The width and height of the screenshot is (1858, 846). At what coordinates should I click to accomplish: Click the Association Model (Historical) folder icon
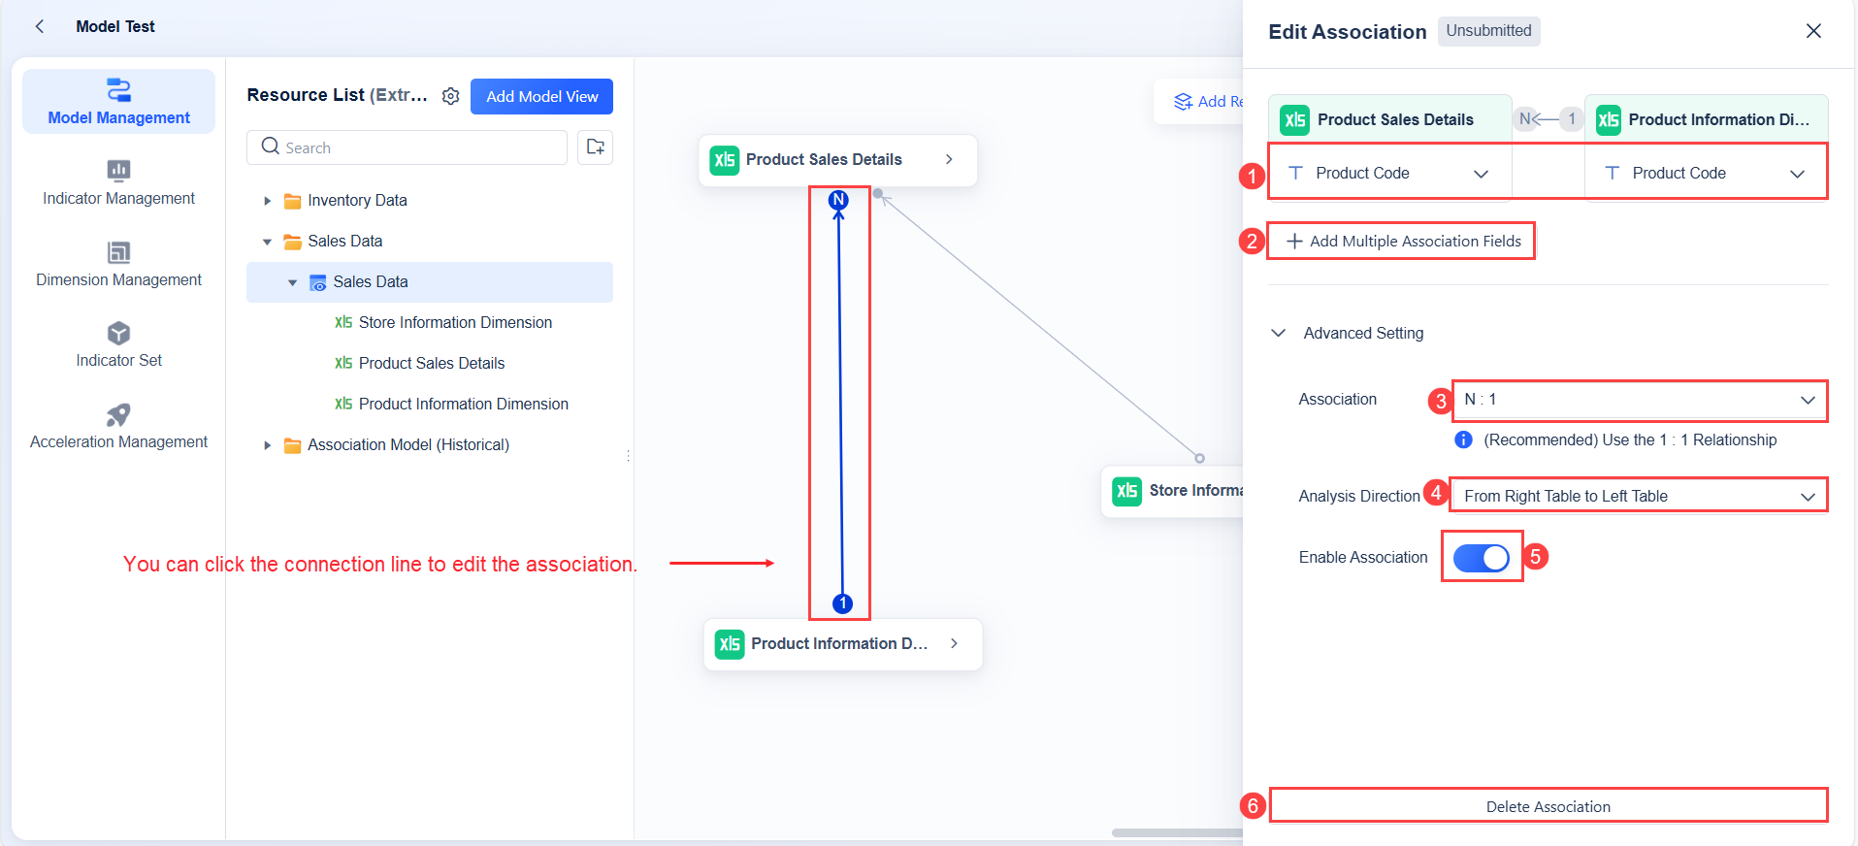pyautogui.click(x=292, y=445)
